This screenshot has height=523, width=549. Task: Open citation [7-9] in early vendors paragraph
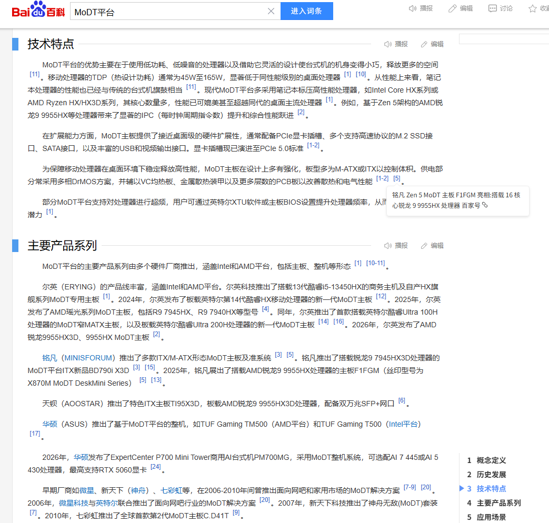point(410,487)
